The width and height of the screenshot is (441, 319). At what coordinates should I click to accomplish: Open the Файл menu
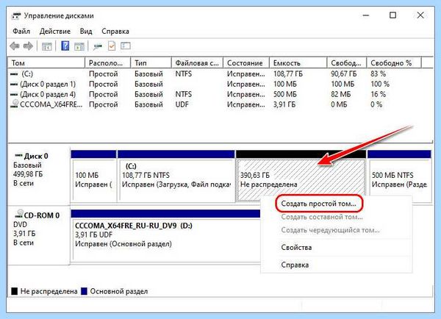[x=21, y=31]
